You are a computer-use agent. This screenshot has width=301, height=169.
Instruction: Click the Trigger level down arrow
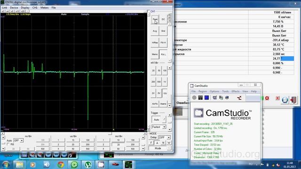pyautogui.click(x=169, y=130)
